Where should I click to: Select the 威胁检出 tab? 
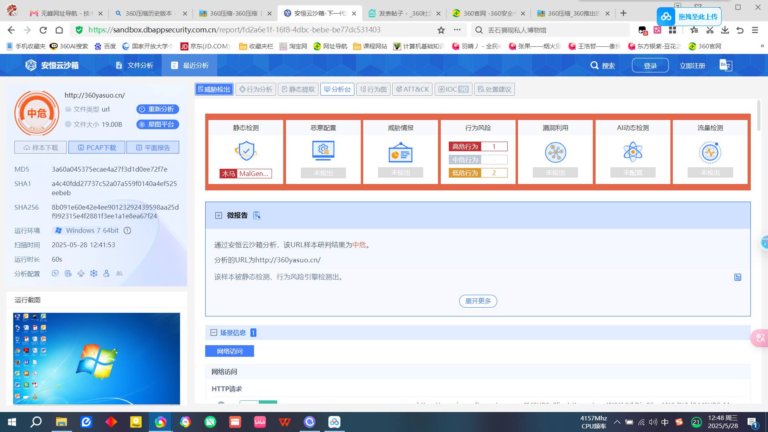(x=214, y=89)
